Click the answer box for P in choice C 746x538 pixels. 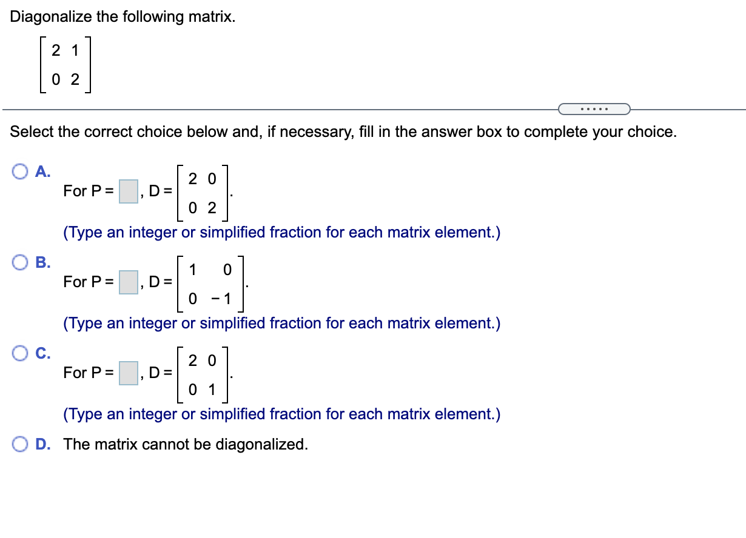127,373
